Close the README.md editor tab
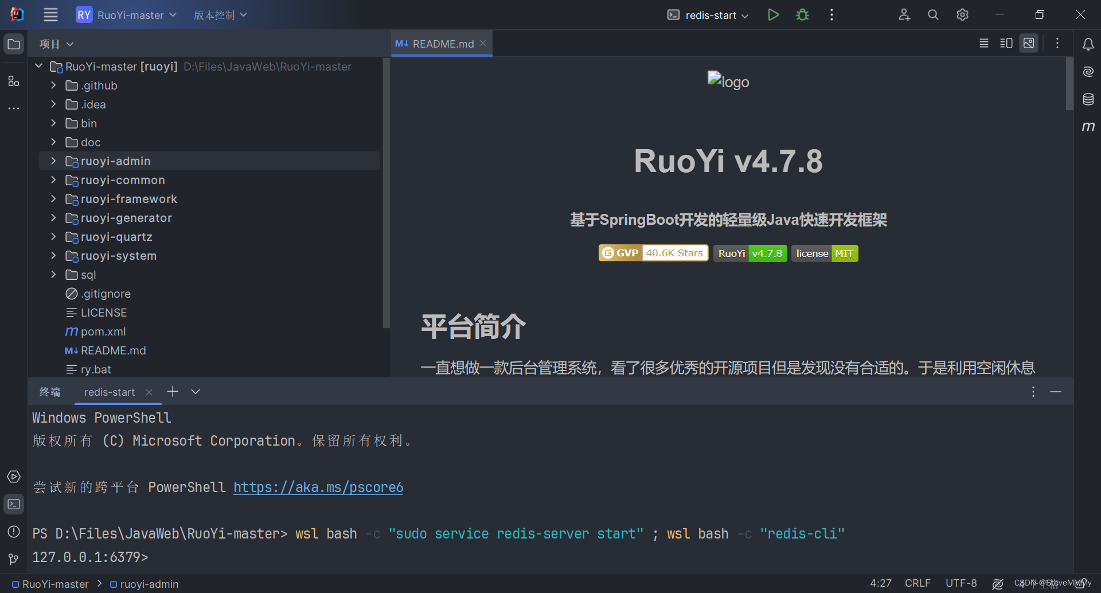 pyautogui.click(x=483, y=44)
